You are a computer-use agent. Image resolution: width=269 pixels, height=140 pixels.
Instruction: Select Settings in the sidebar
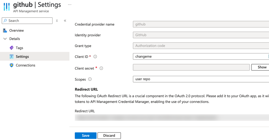(22, 57)
